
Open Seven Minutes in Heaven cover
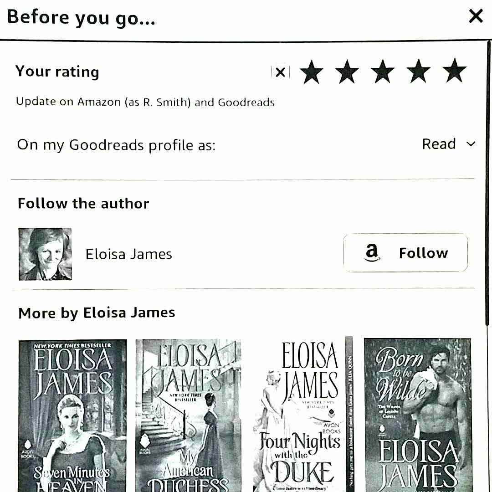pos(72,415)
